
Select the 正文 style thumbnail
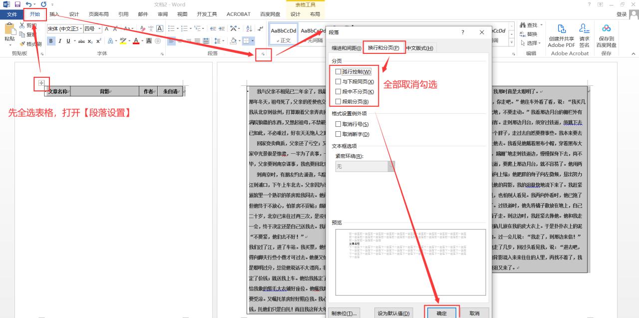[284, 35]
